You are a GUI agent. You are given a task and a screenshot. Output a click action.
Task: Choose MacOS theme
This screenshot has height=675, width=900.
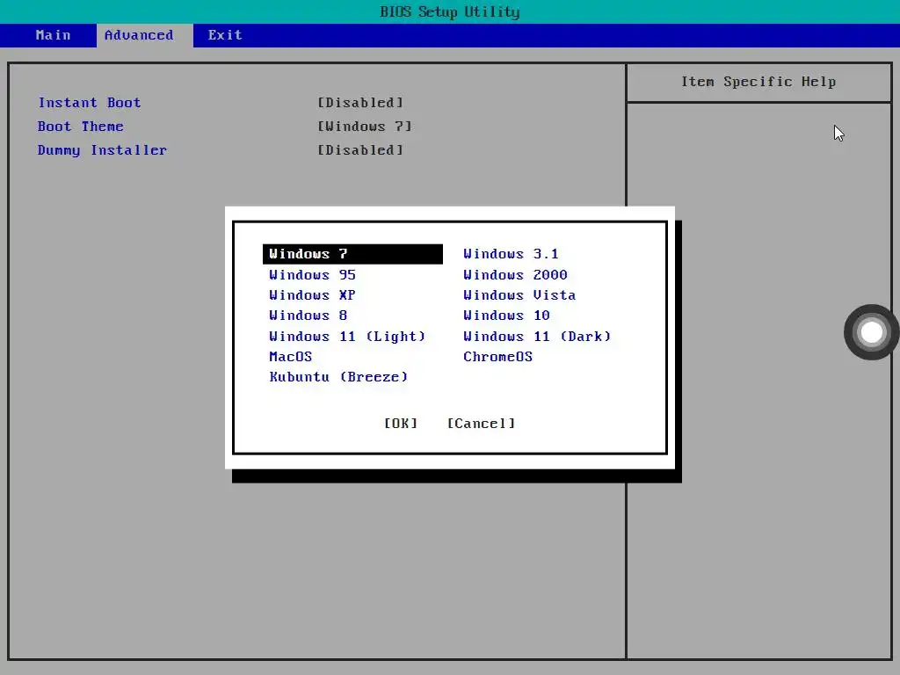[x=290, y=357]
